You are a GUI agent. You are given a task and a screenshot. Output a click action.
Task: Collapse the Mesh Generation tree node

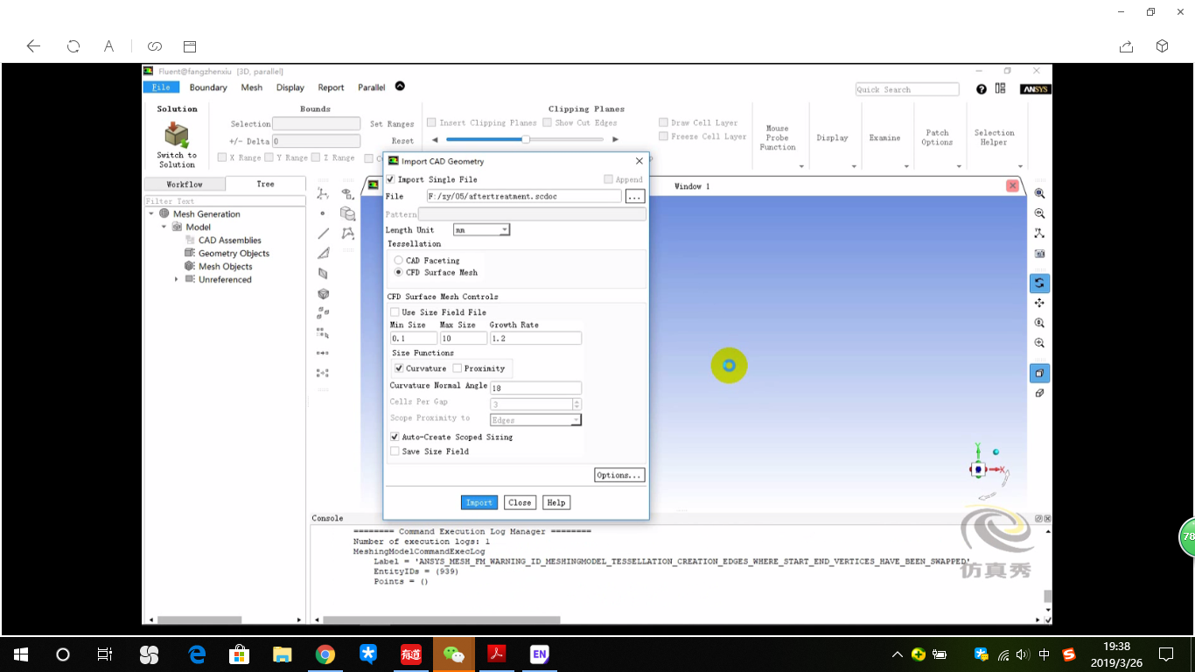click(151, 213)
